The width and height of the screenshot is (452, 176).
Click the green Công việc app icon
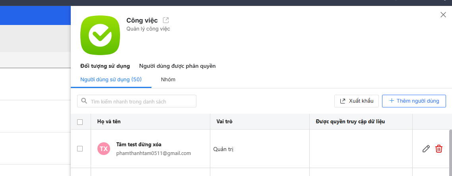pyautogui.click(x=100, y=35)
